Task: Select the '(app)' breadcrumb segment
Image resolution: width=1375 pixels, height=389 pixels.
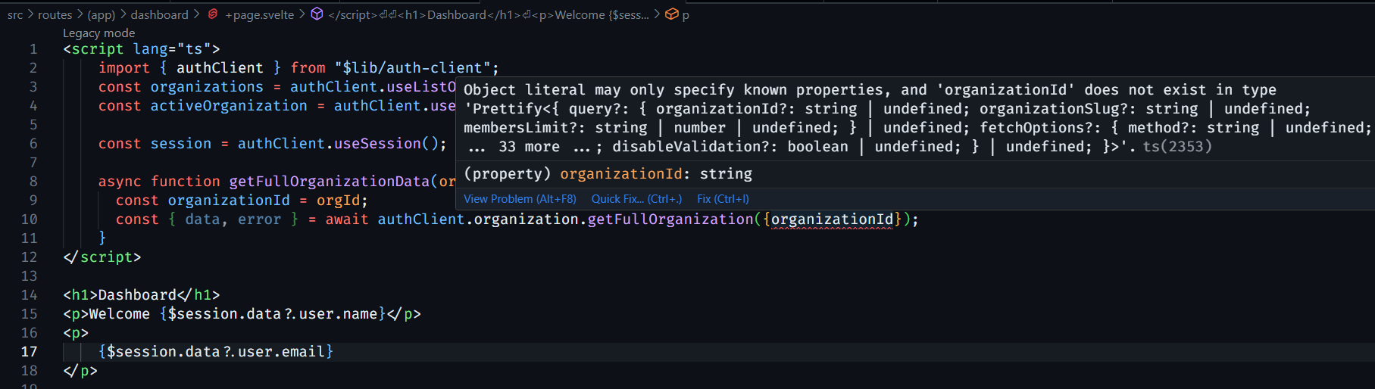Action: point(102,14)
